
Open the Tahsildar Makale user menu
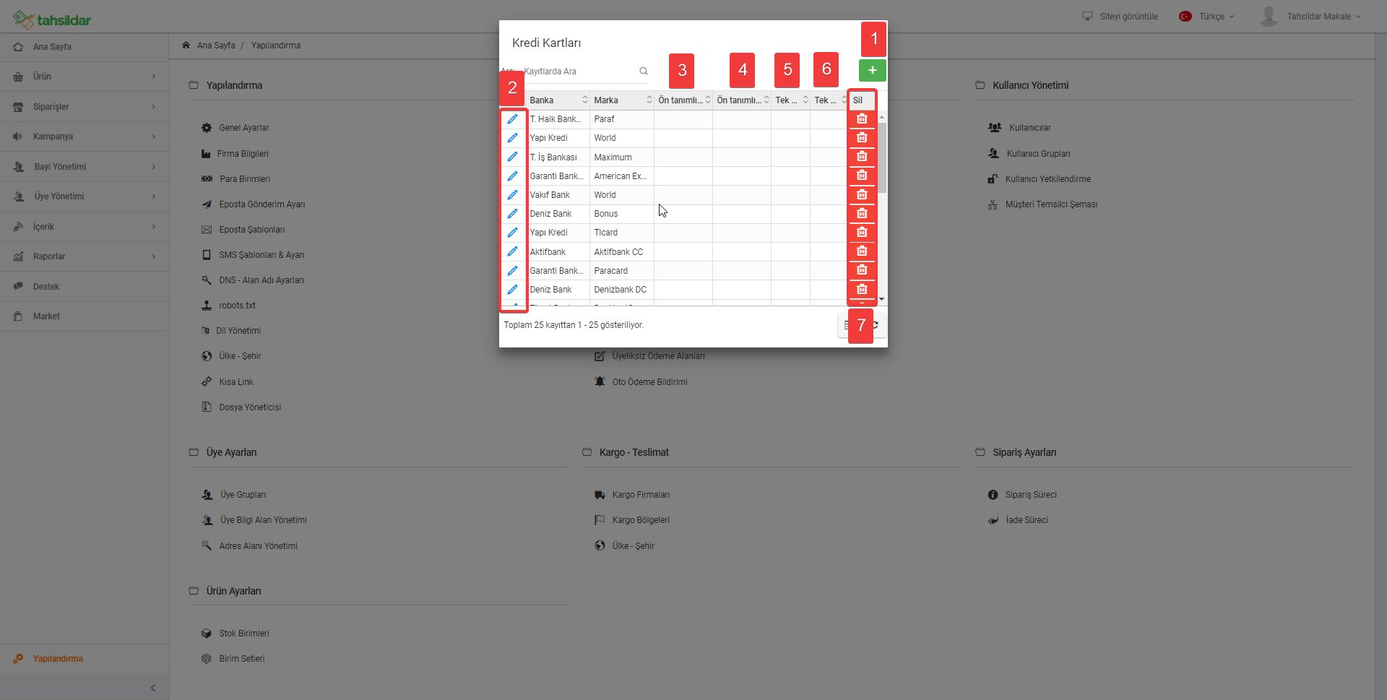coord(1323,16)
